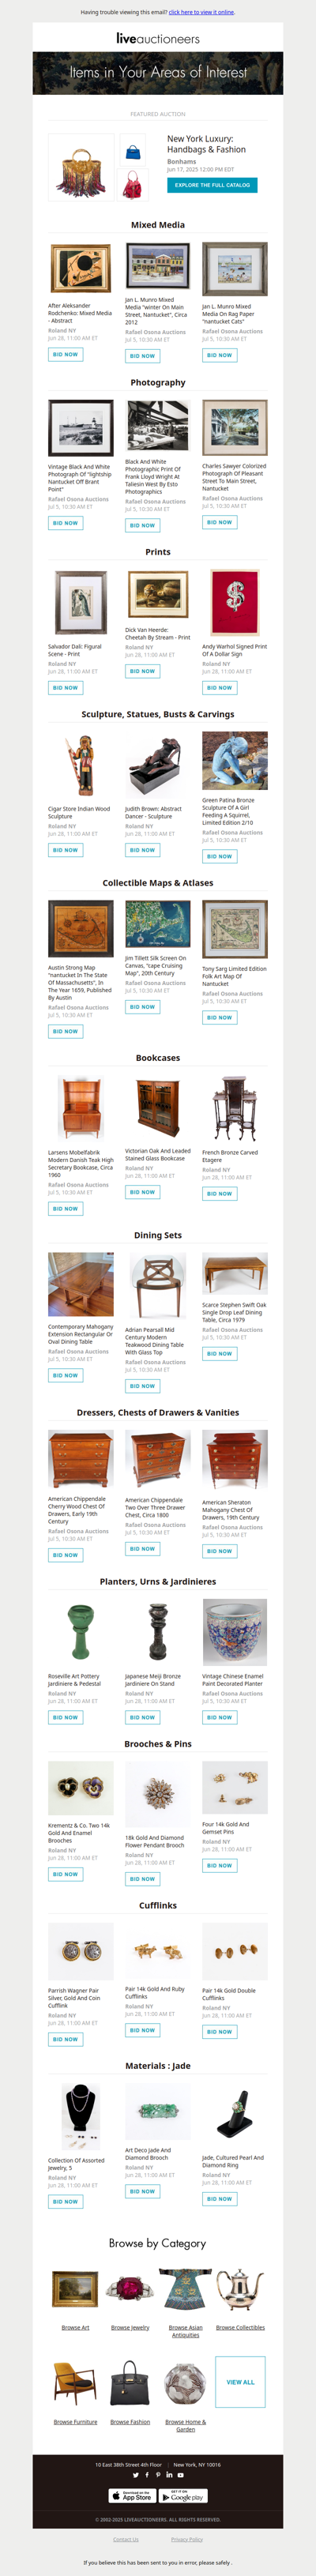Click the Google Play download badge

click(x=184, y=2496)
